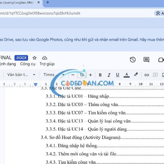164x164 pixels.
Task: Open the Định dạng menu
Action: [8, 64]
